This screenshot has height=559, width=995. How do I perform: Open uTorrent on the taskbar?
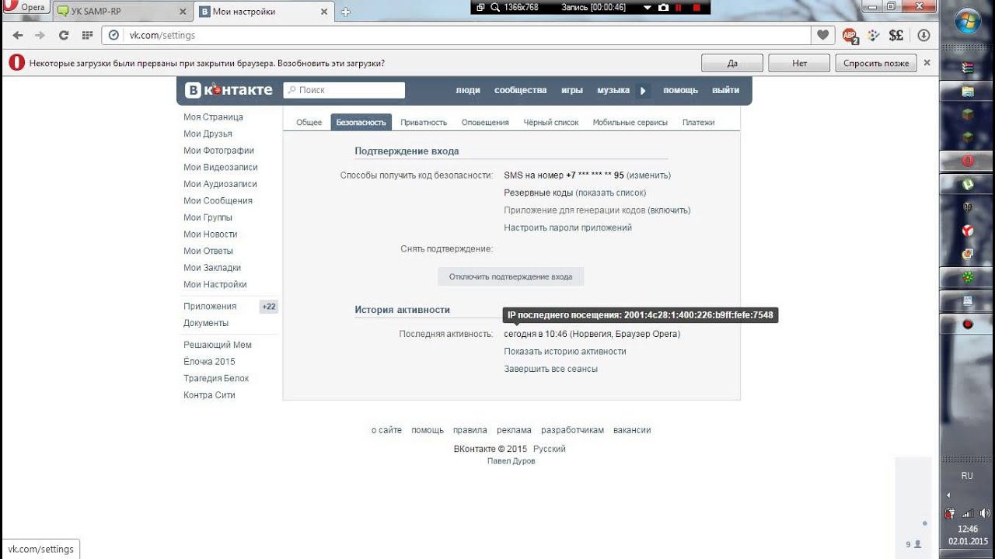(967, 184)
